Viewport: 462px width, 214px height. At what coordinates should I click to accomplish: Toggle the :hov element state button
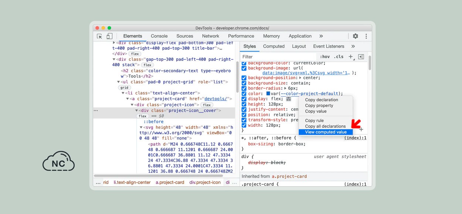(x=325, y=57)
